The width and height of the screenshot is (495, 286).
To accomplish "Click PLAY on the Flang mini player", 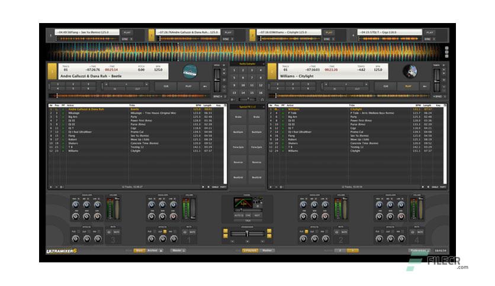I will pos(127,32).
